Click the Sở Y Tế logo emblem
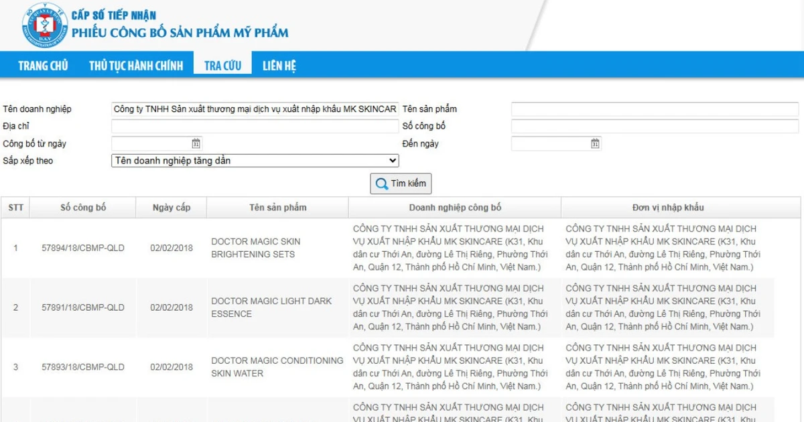Viewport: 804px width, 422px height. coord(42,25)
